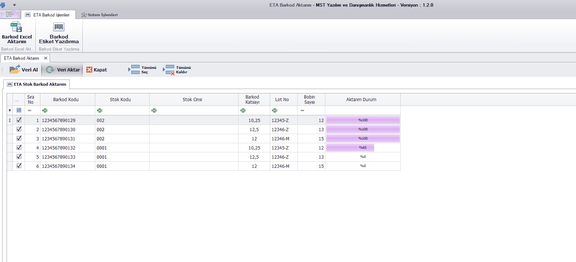Click the %65 progress bar in row 4
This screenshot has width=576, height=262.
(350, 148)
